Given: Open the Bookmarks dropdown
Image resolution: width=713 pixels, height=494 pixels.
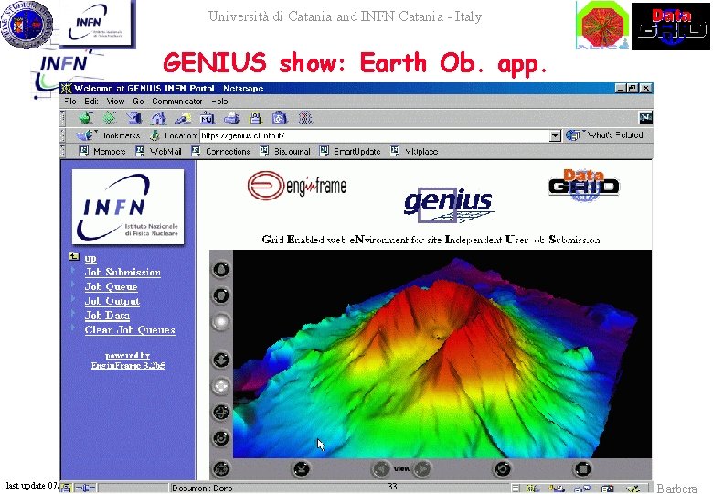Looking at the screenshot, I should (109, 135).
